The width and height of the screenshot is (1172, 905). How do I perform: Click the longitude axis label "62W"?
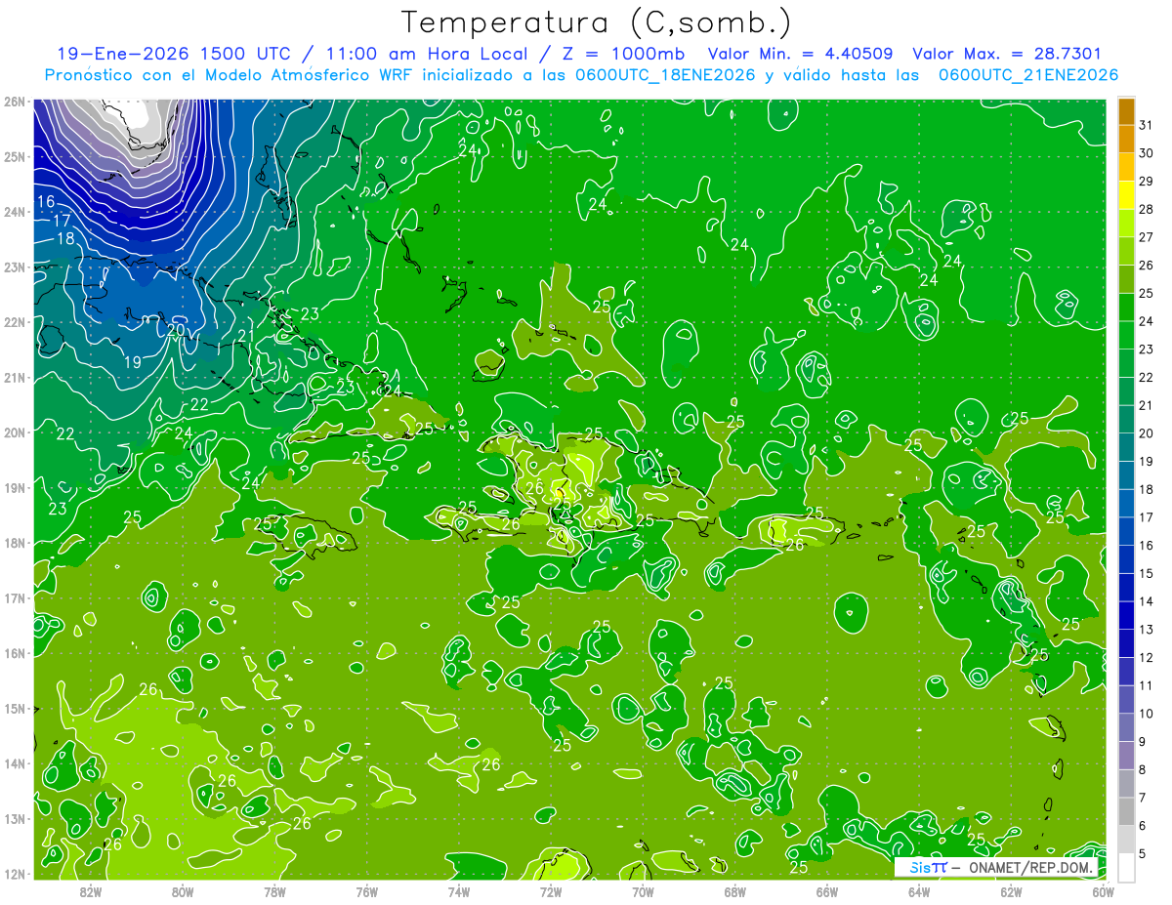click(1011, 892)
